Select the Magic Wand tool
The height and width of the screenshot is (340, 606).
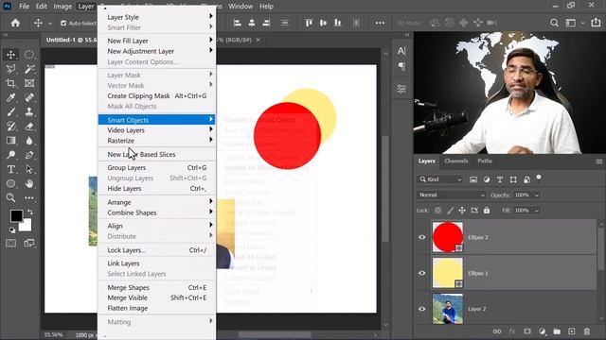tap(29, 69)
